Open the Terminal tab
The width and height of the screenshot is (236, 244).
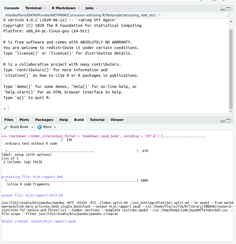coord(33,8)
